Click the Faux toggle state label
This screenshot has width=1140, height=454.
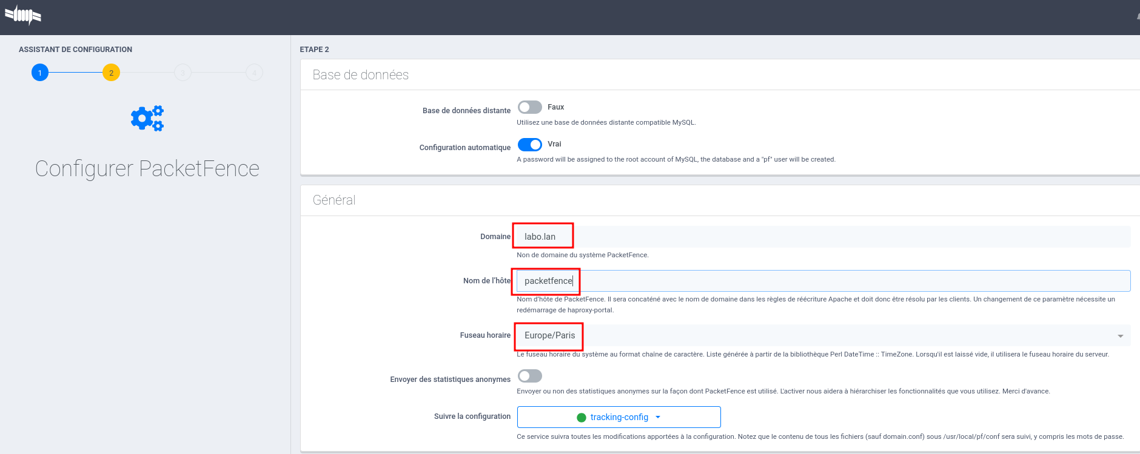555,107
